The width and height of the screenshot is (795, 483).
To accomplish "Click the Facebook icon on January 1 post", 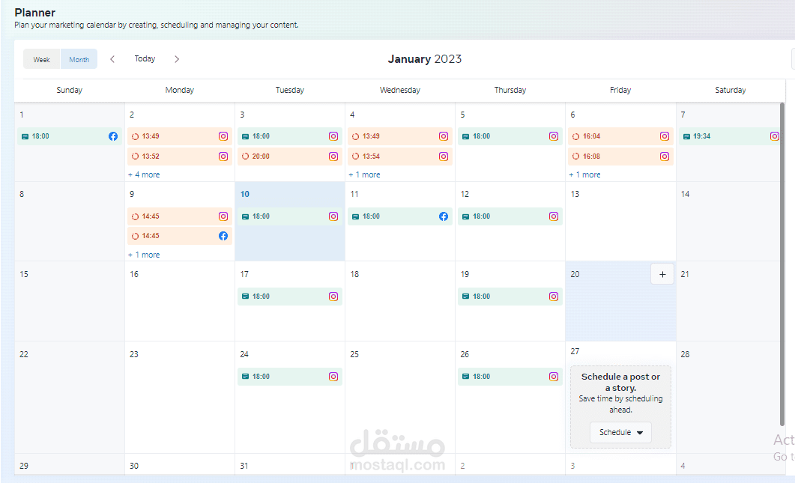I will [x=113, y=136].
